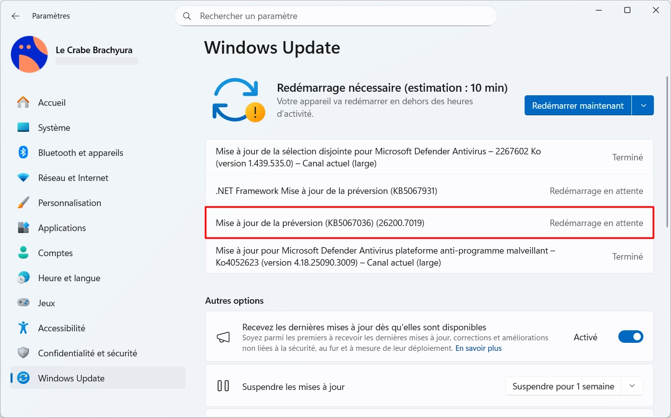Open the Suspendre pour 1 semaine chevron
This screenshot has width=671, height=418.
tap(632, 386)
